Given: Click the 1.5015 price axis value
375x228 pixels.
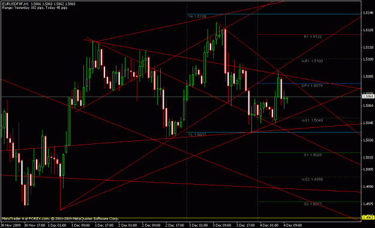Looking at the screenshot, I should pyautogui.click(x=368, y=158).
